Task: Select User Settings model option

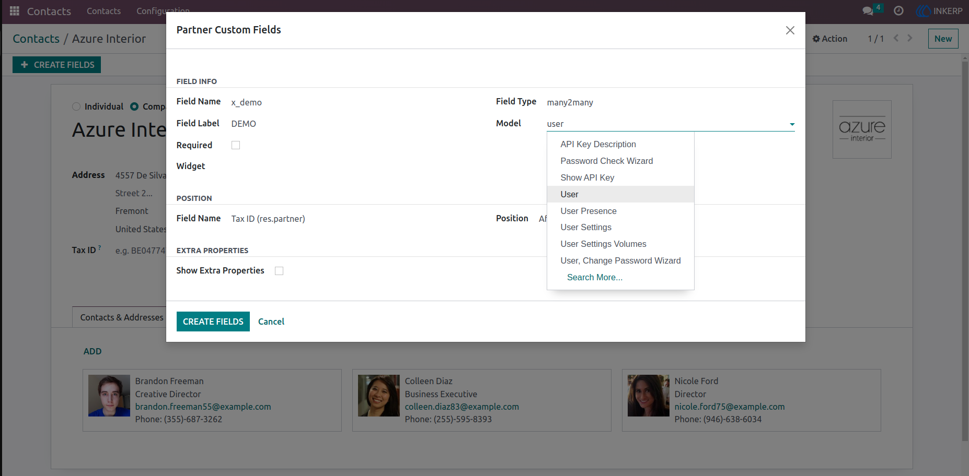Action: pyautogui.click(x=620, y=227)
